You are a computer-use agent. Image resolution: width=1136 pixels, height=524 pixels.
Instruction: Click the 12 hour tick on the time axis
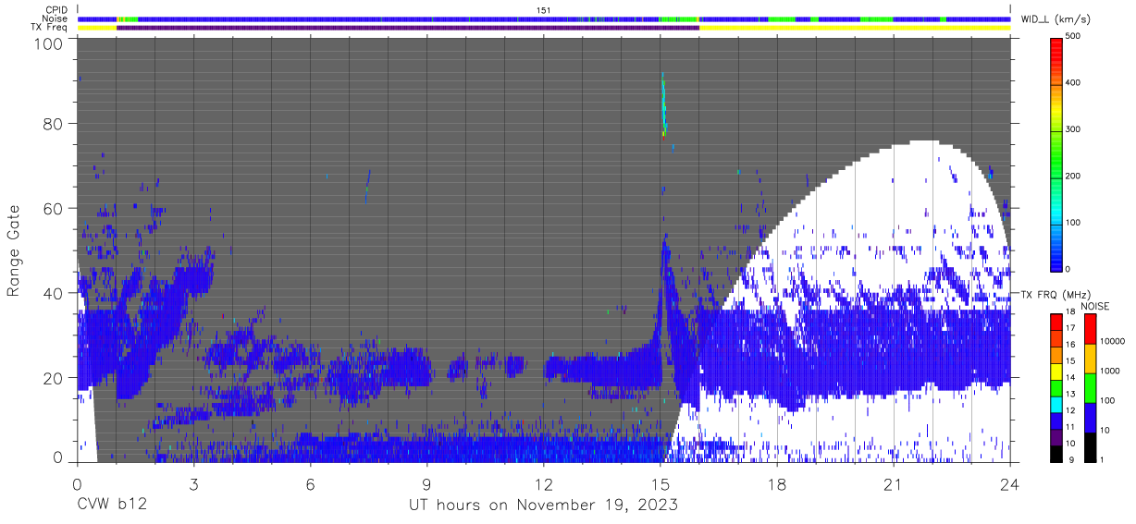544,483
